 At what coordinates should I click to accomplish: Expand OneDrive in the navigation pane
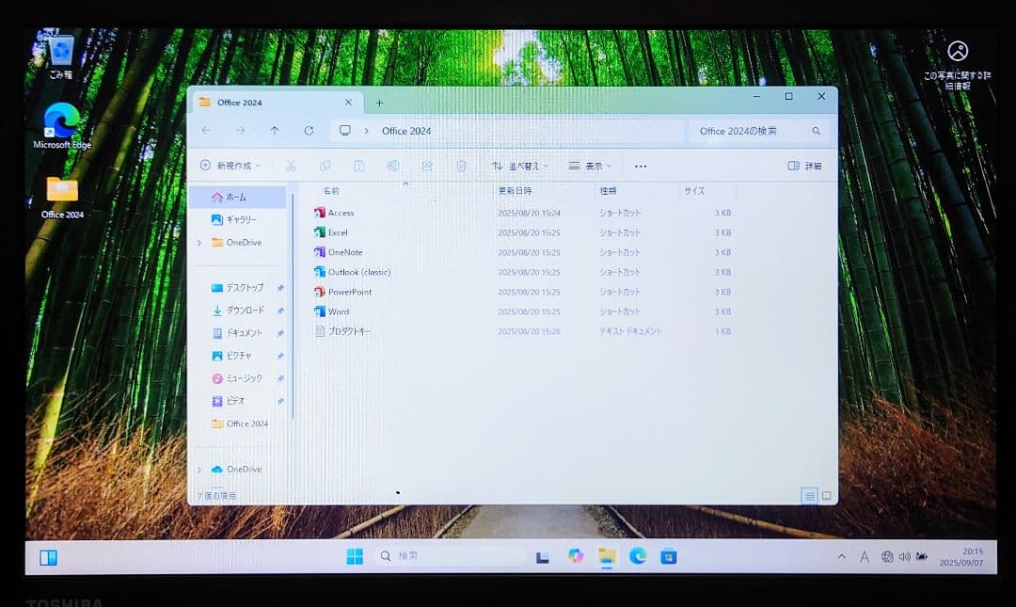198,243
